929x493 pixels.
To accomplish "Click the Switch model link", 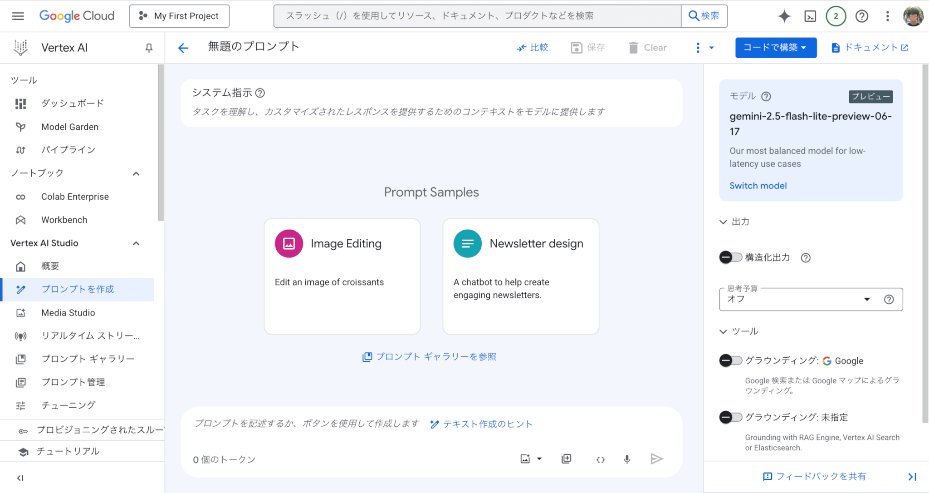I will click(758, 186).
